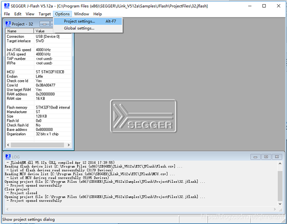Click the status bar message text
The image size is (287, 224).
tap(29, 219)
